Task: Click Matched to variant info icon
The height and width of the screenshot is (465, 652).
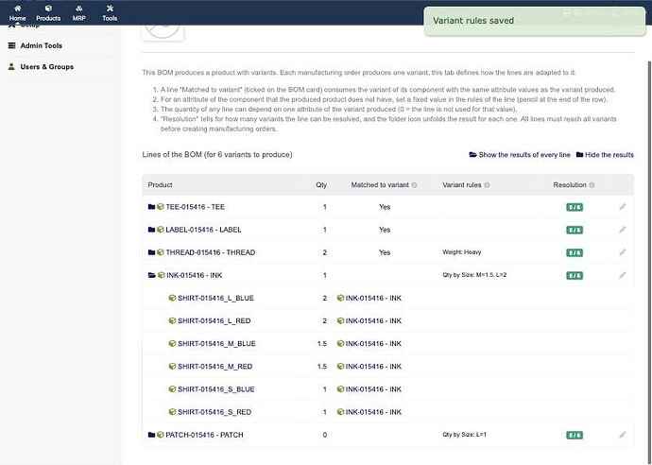Action: [414, 185]
